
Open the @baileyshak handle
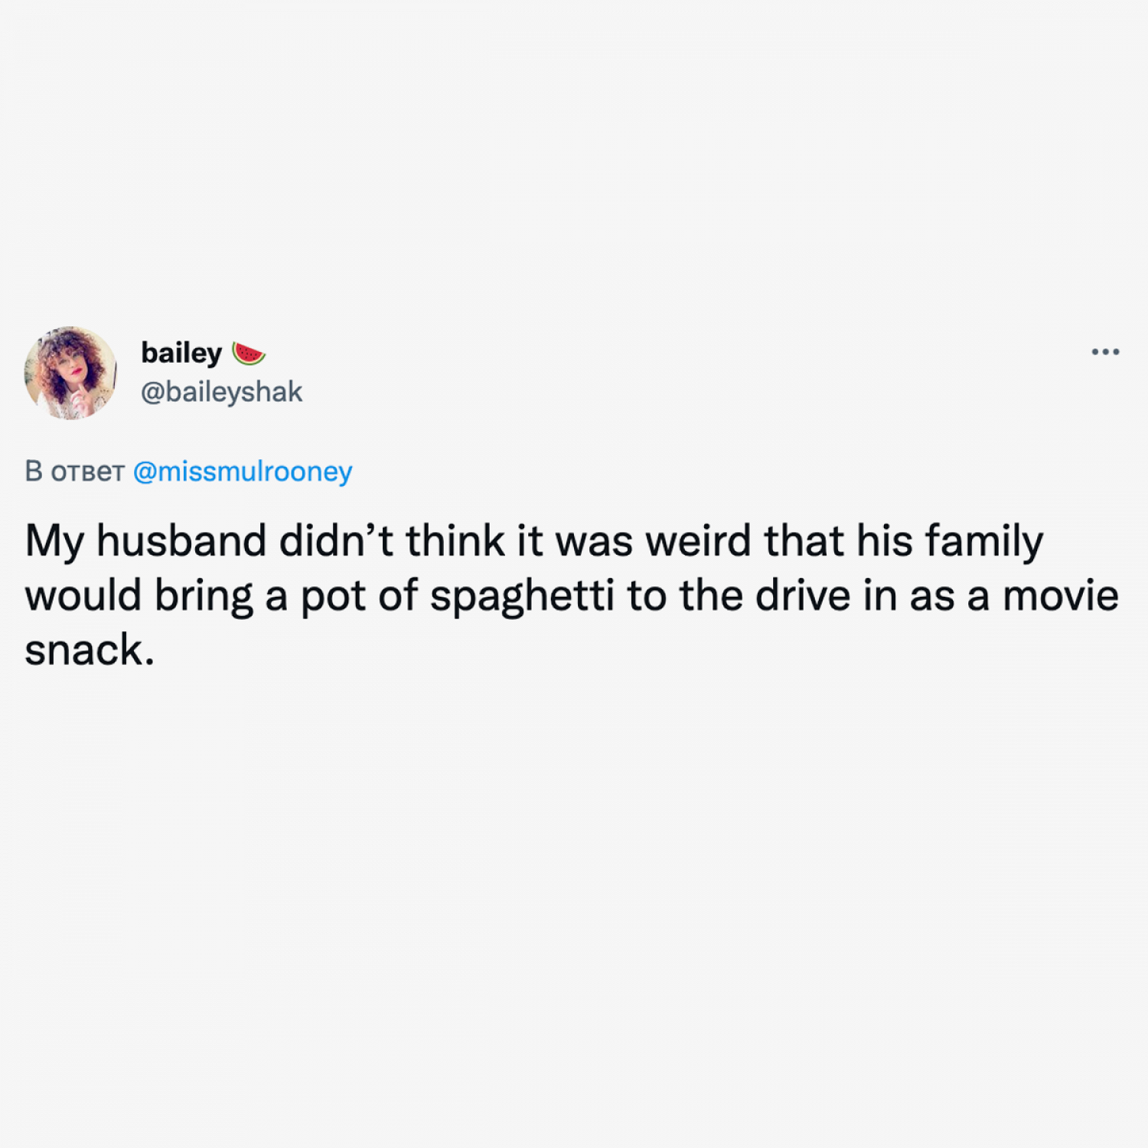pyautogui.click(x=222, y=392)
